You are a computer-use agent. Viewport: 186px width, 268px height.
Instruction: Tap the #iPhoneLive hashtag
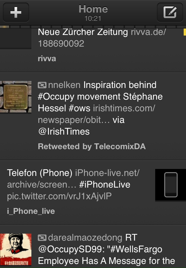[x=105, y=185]
